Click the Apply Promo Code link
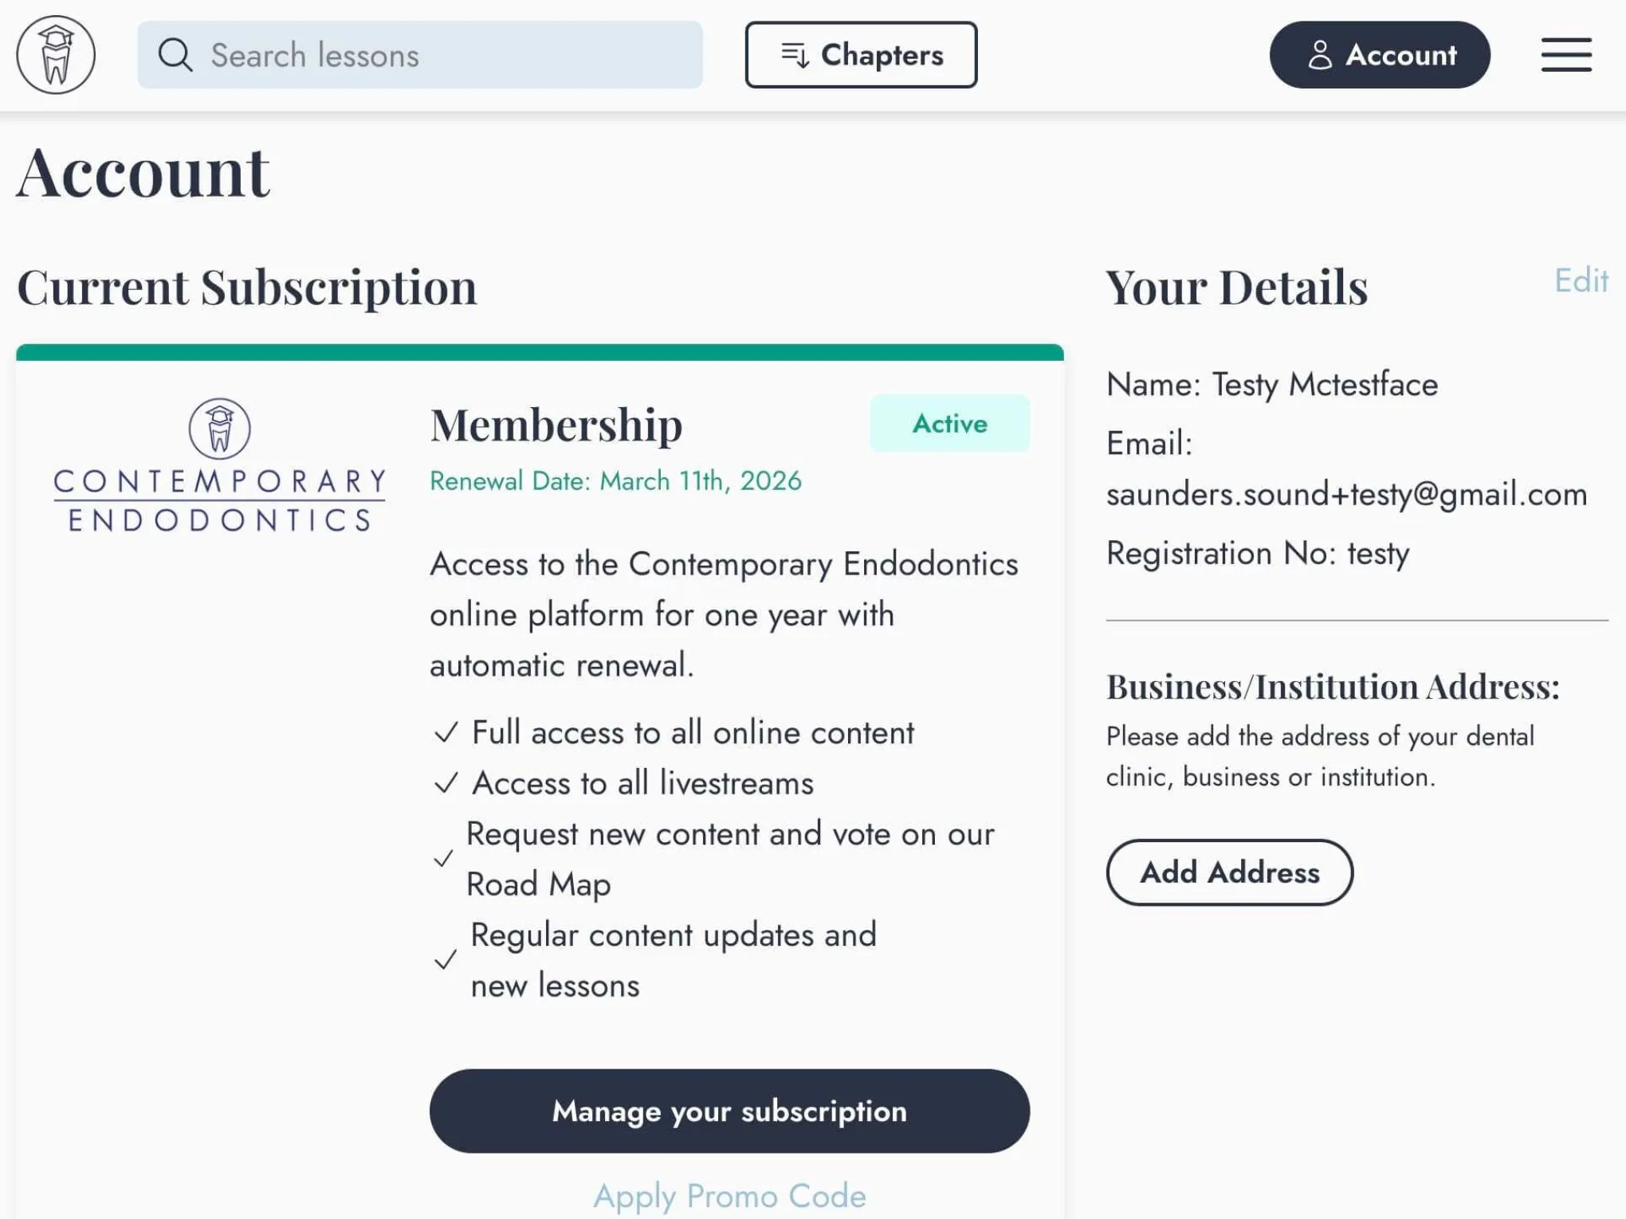Screen dimensions: 1626x1219 pyautogui.click(x=729, y=1196)
